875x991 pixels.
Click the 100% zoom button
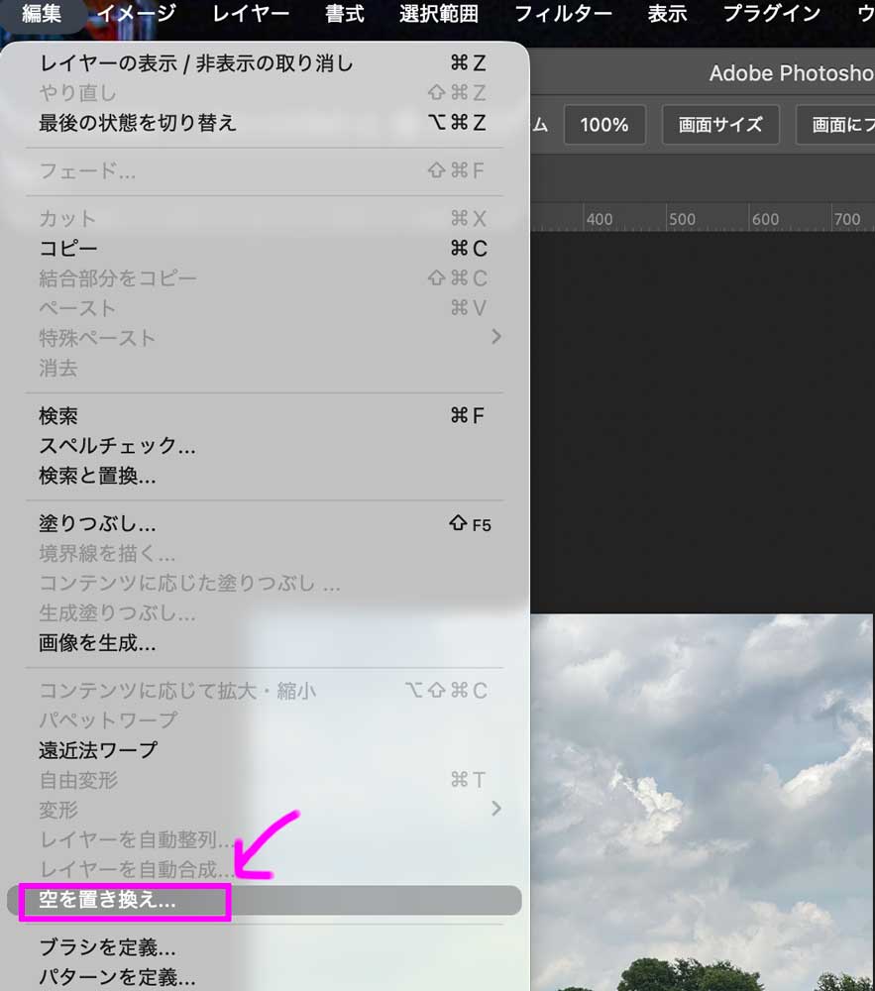604,125
